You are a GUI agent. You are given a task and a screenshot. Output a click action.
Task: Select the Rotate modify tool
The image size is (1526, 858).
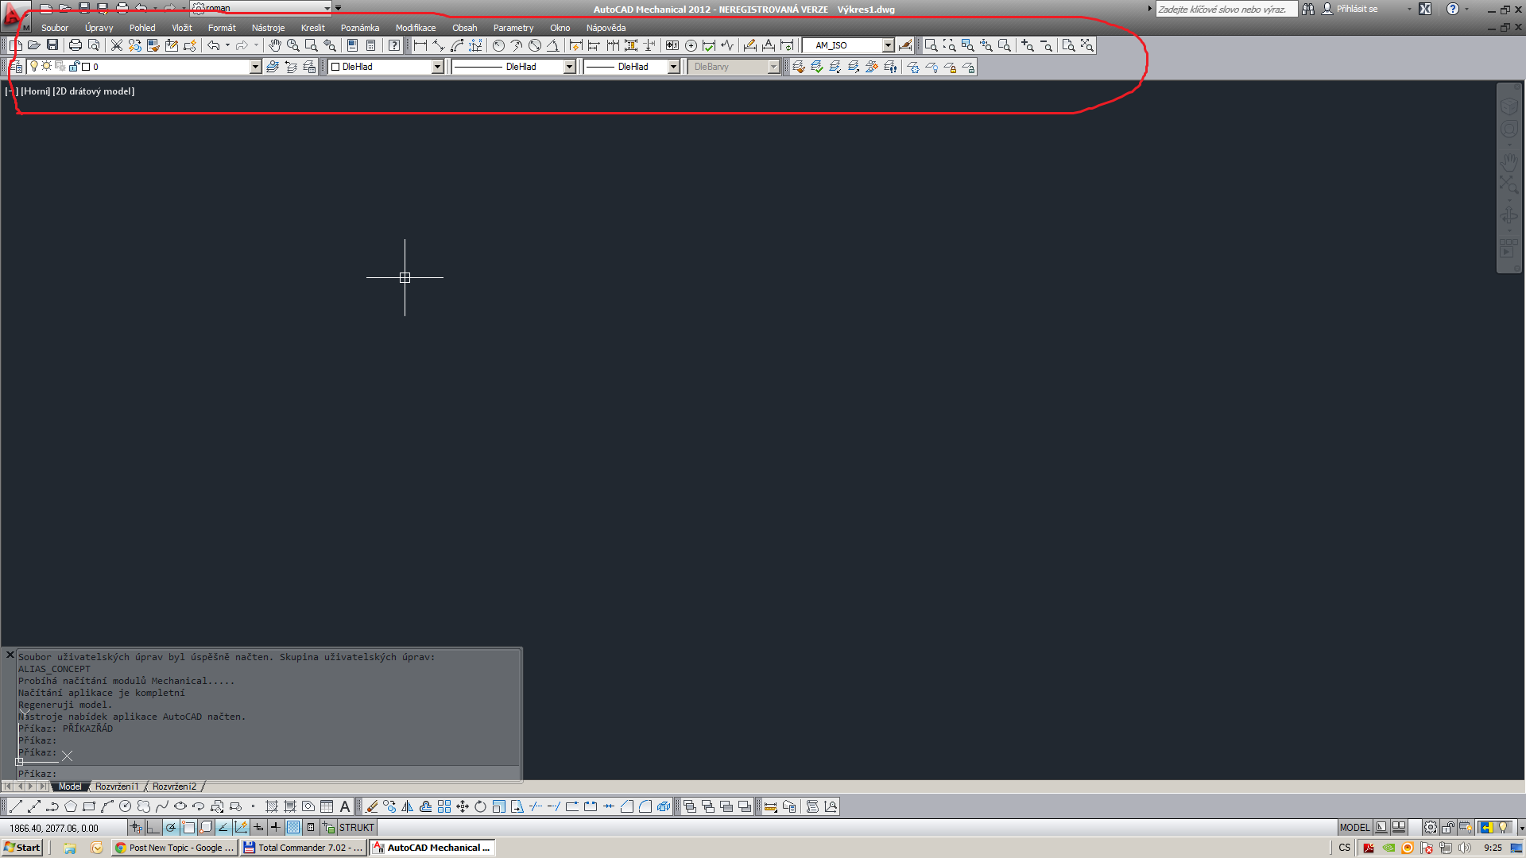click(x=481, y=806)
